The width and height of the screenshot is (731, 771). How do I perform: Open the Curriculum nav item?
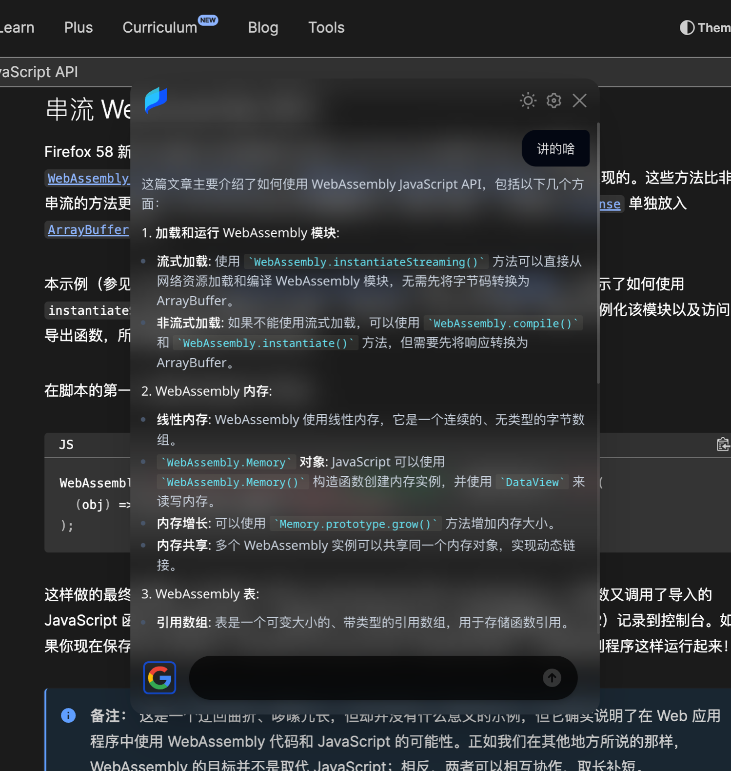tap(160, 28)
